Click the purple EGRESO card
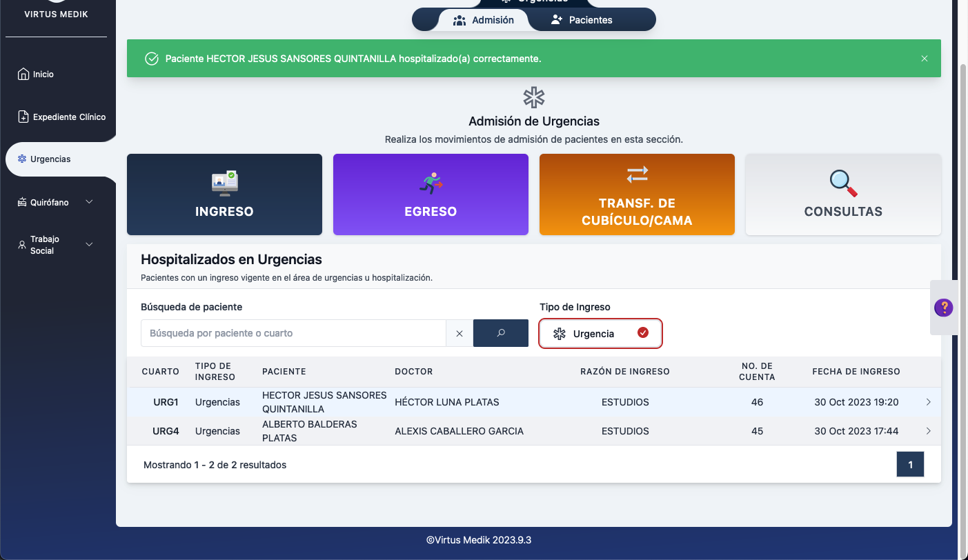 [431, 194]
